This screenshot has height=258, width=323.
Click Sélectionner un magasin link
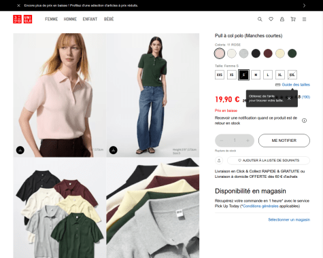(x=289, y=220)
